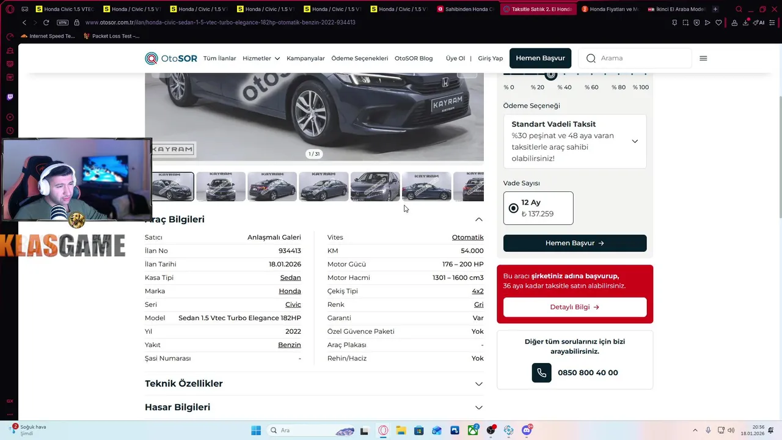The height and width of the screenshot is (440, 782).
Task: Open Discord from taskbar
Action: pos(527,430)
